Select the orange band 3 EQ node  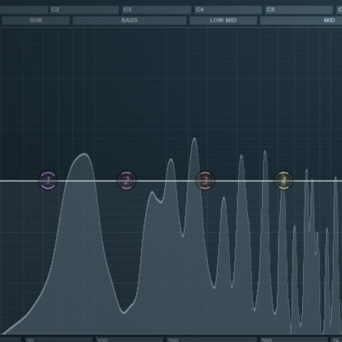(205, 181)
